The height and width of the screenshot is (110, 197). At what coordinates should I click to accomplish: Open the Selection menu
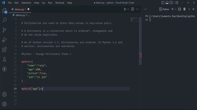[26, 3]
